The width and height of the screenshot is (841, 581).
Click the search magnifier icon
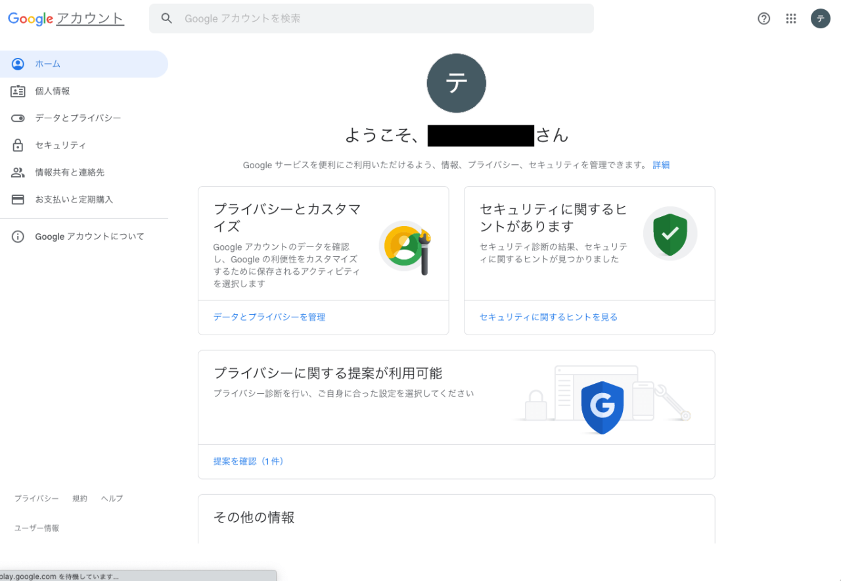(x=167, y=18)
